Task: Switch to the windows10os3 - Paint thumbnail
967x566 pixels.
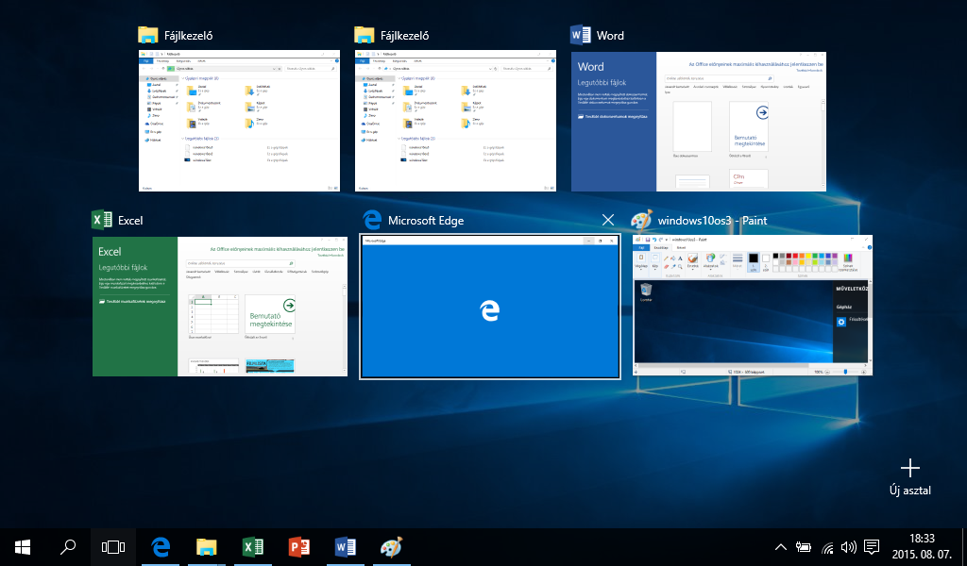Action: 752,307
